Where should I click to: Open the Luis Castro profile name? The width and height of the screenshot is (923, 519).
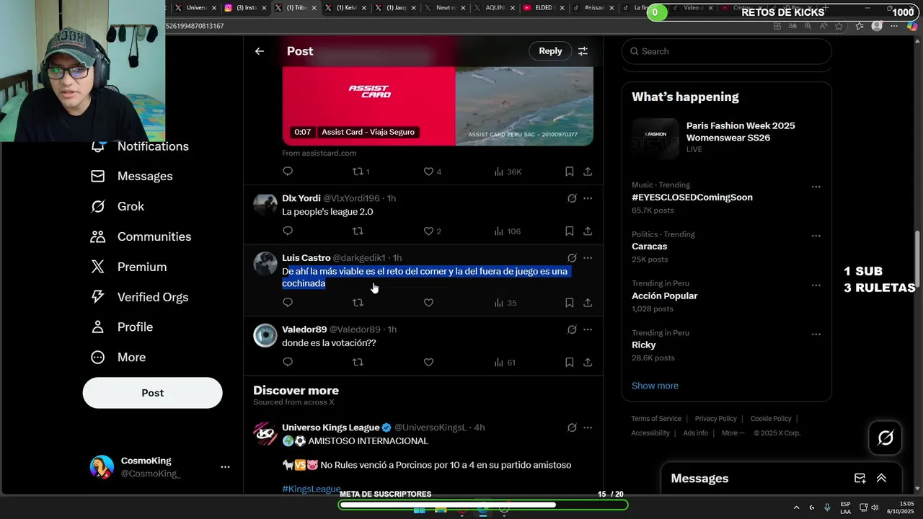pyautogui.click(x=306, y=258)
